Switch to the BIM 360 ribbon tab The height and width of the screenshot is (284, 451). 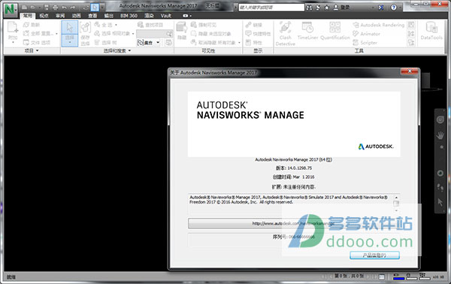coord(129,16)
